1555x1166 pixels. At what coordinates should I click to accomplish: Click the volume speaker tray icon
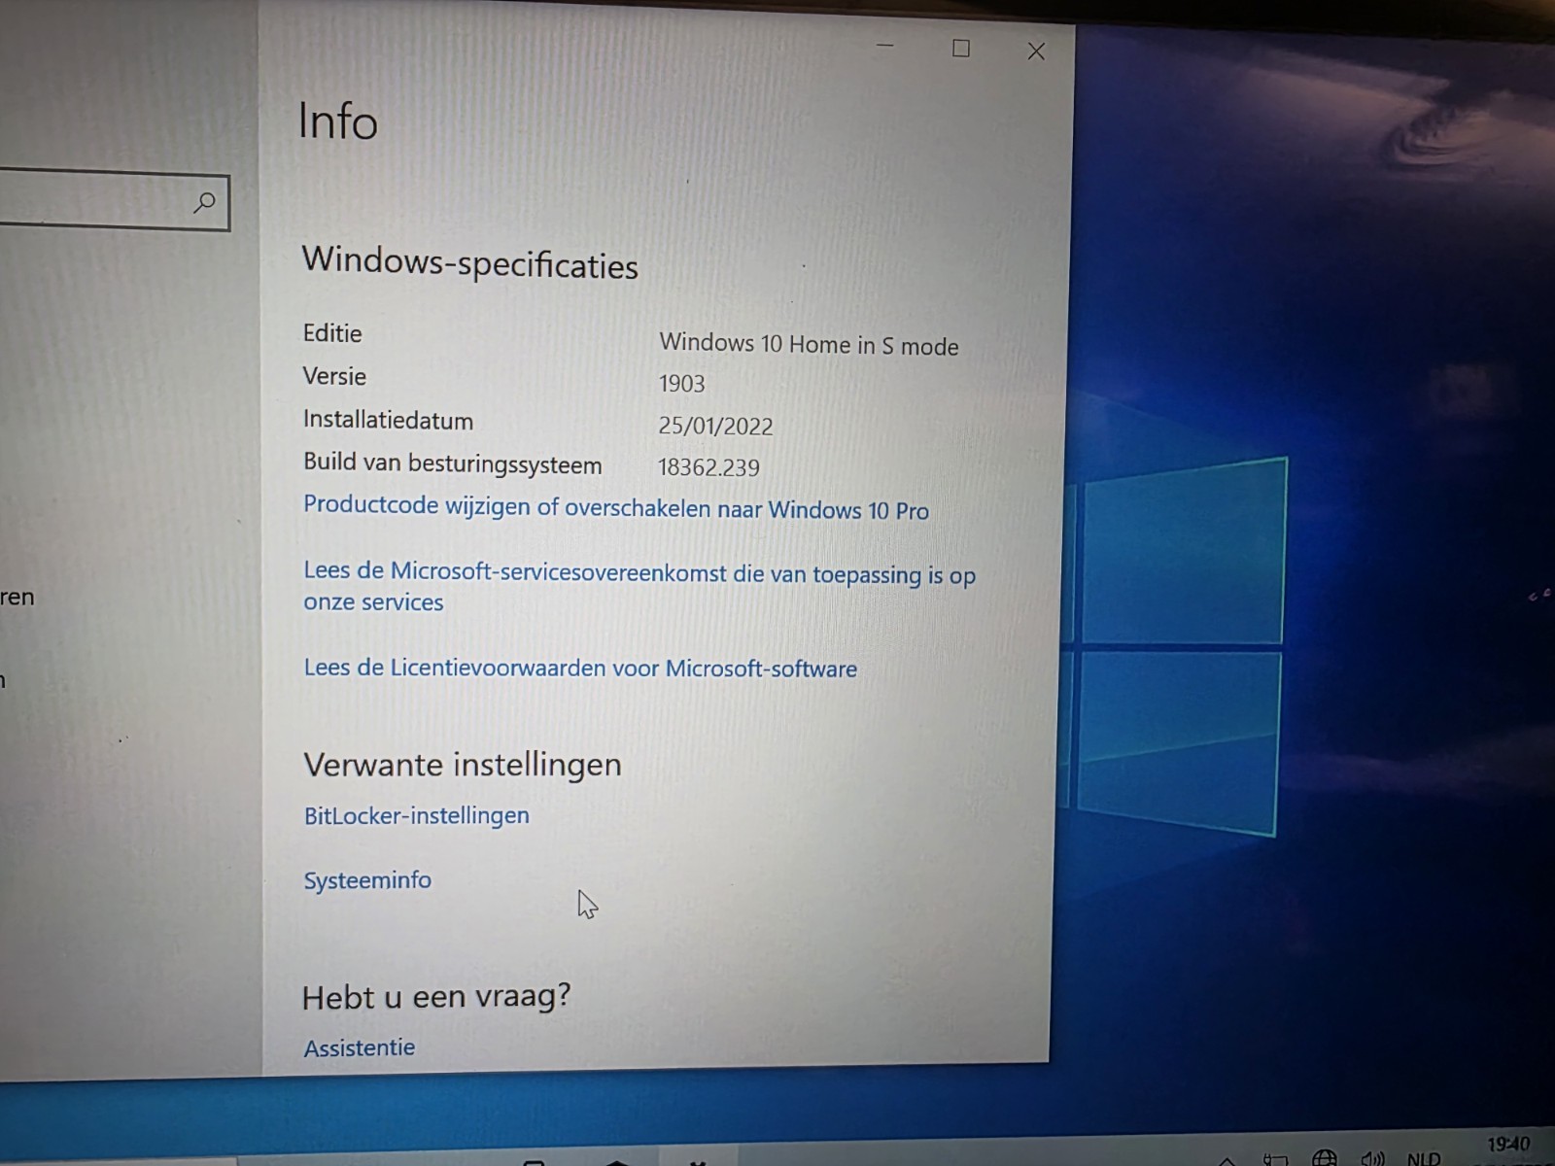click(x=1372, y=1158)
